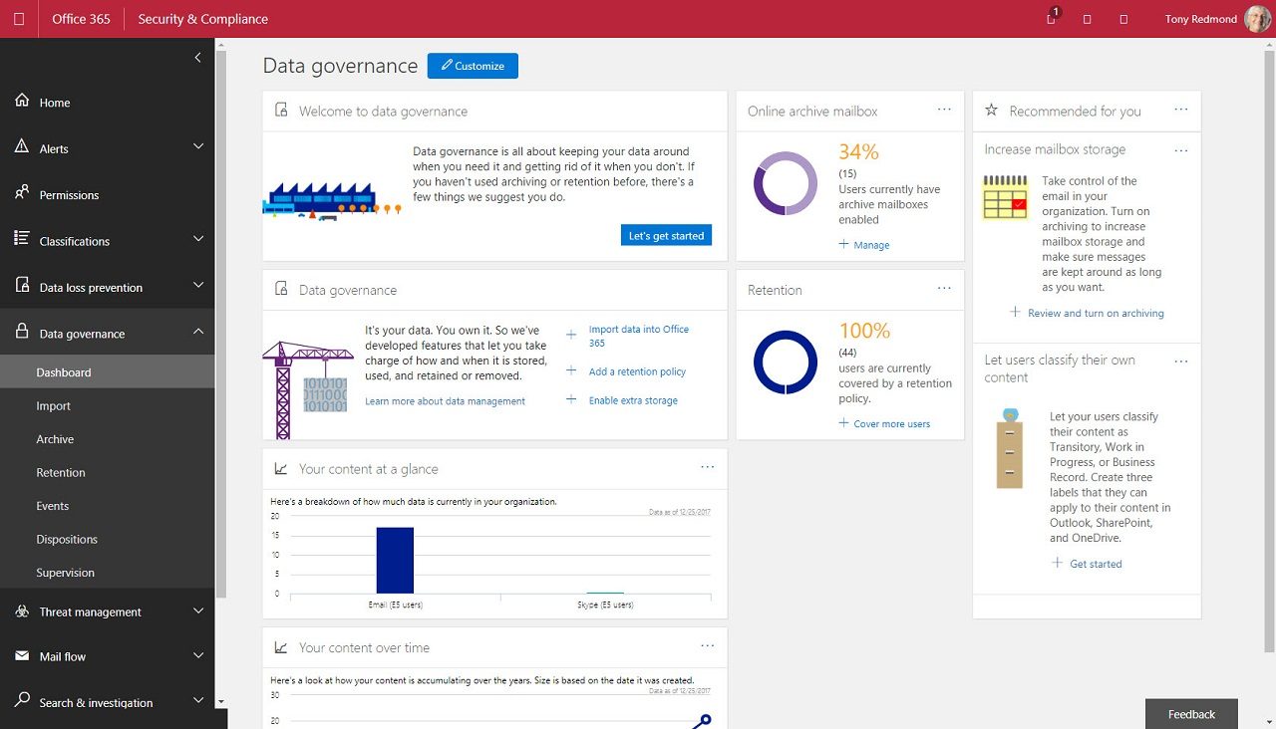This screenshot has height=729, width=1276.
Task: Click the Search & investigation magnifier icon
Action: [x=22, y=702]
